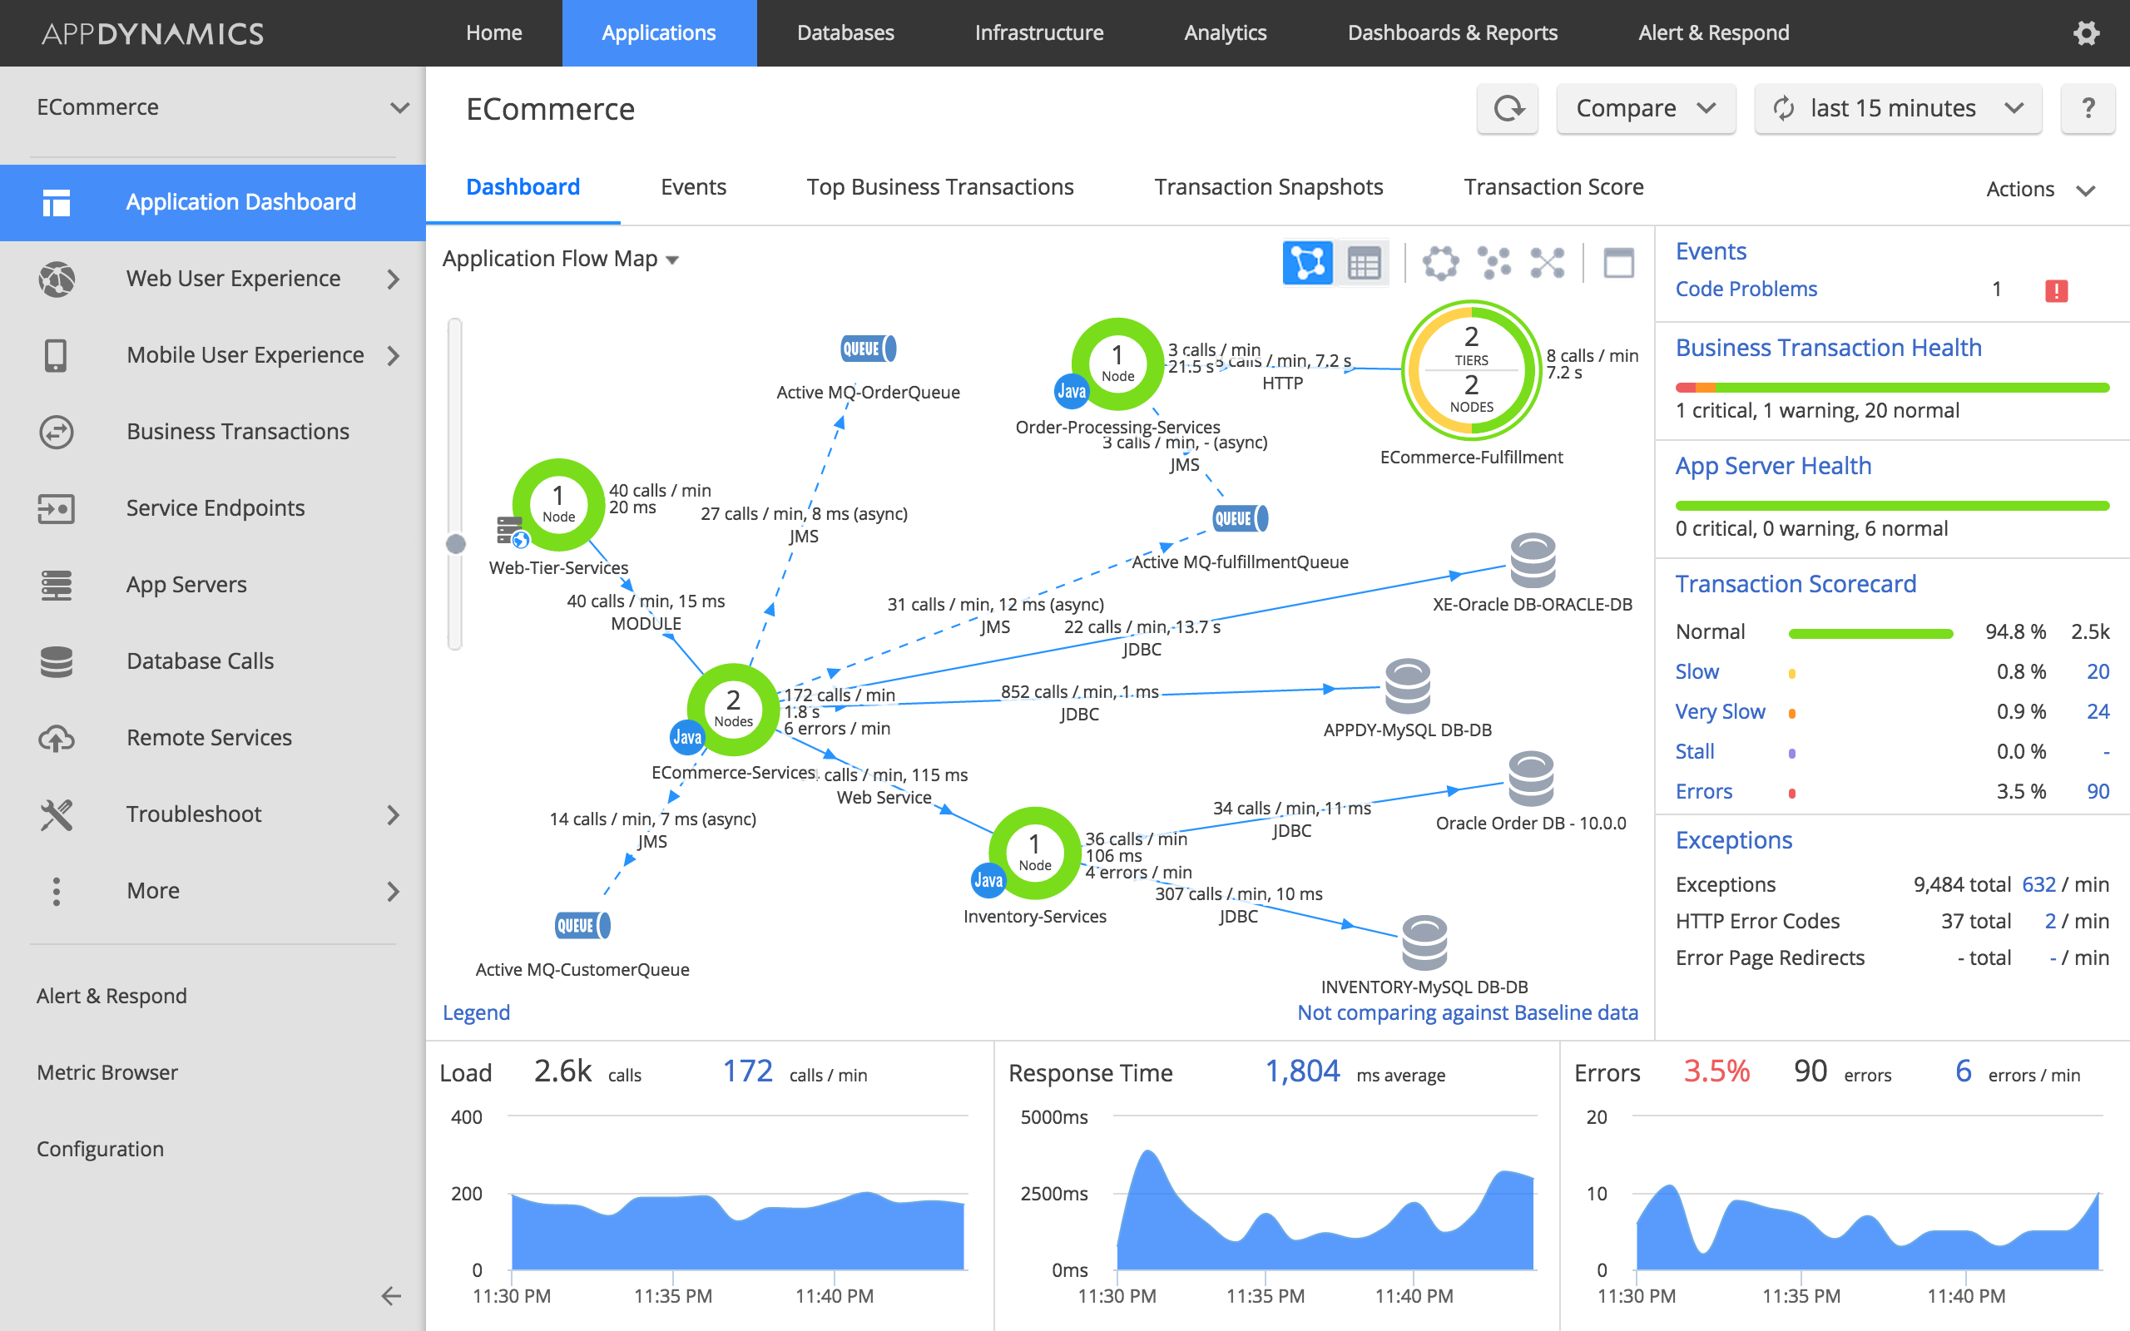Click the circular layout icon in flow map toolbar
Image resolution: width=2130 pixels, height=1331 pixels.
tap(1440, 262)
